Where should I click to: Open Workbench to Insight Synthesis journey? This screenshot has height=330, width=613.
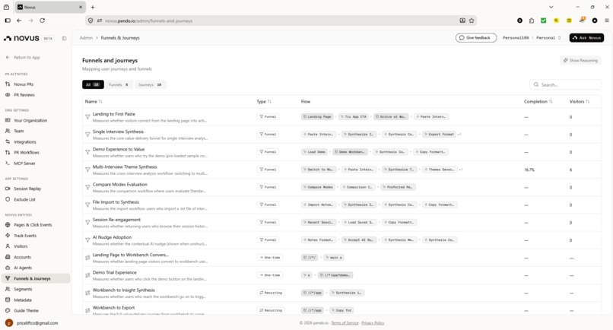click(x=123, y=290)
